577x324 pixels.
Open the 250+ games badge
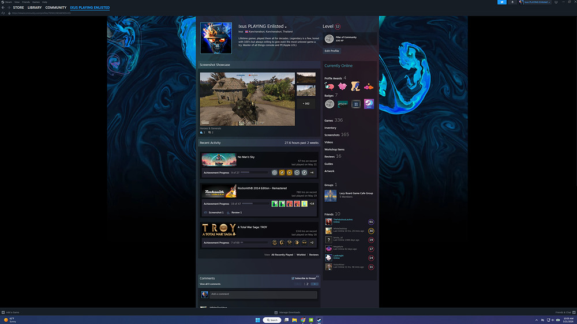(x=343, y=104)
